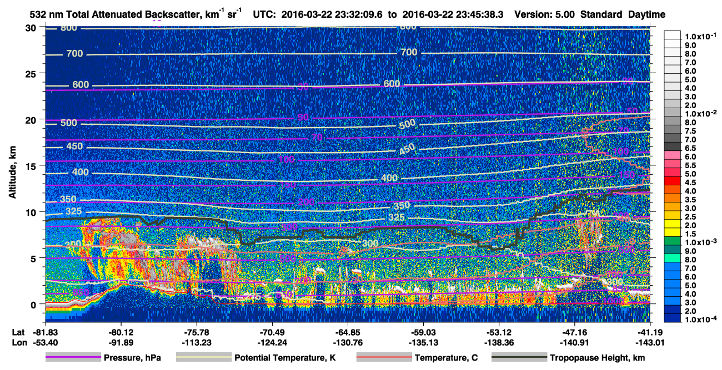Click the "Altitude, km" axis label

click(x=12, y=173)
